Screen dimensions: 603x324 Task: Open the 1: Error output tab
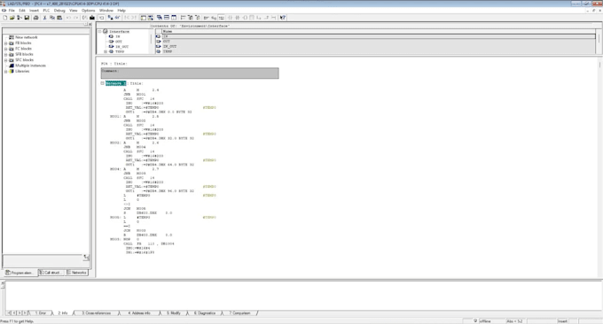pos(41,313)
